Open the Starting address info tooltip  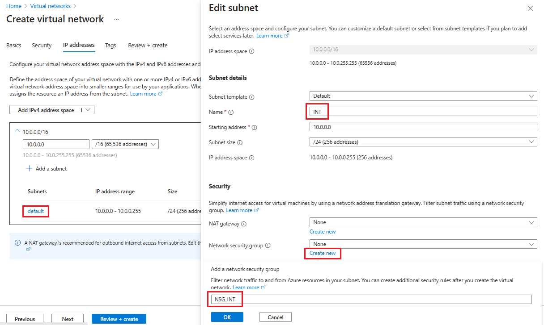[254, 127]
